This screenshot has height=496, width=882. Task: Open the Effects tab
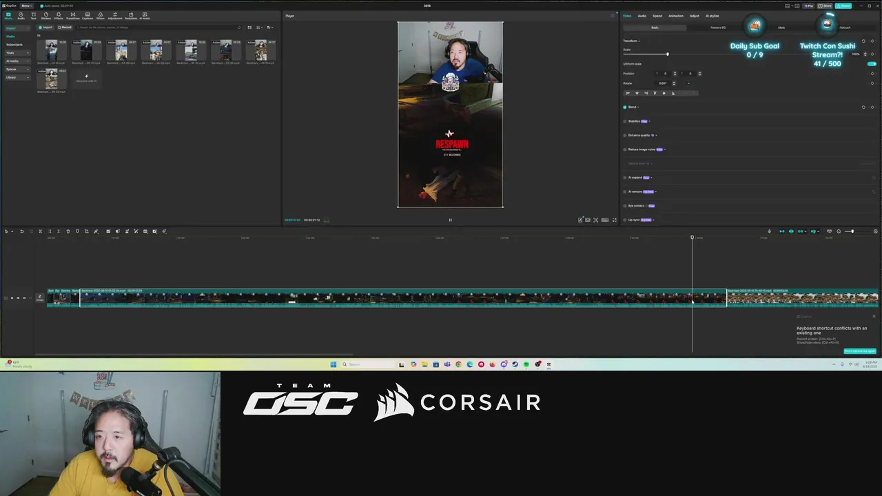[59, 16]
